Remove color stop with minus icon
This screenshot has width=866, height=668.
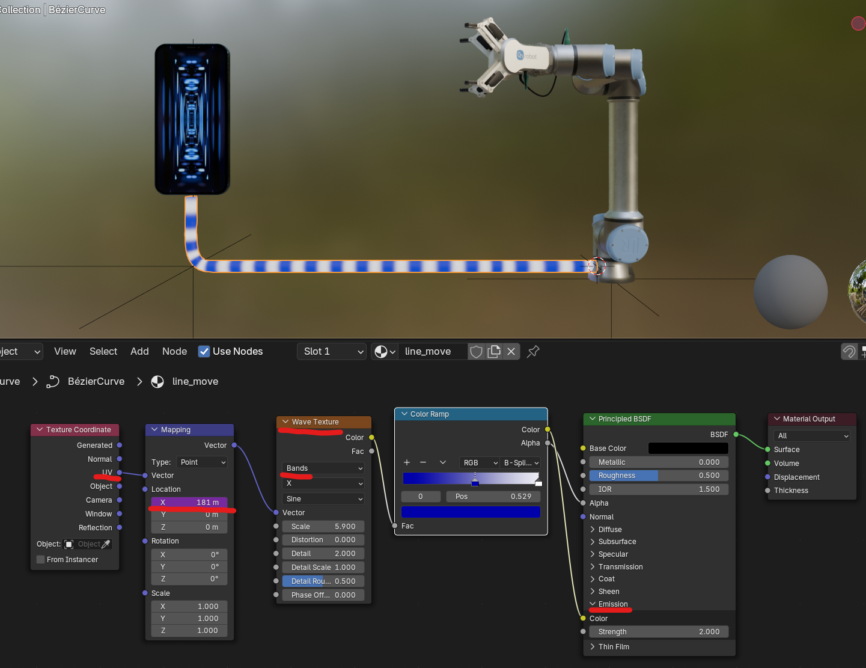423,462
